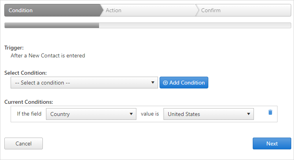Click the unfilled part of progress bar
Viewport: 294px width, 160px height.
click(x=195, y=25)
